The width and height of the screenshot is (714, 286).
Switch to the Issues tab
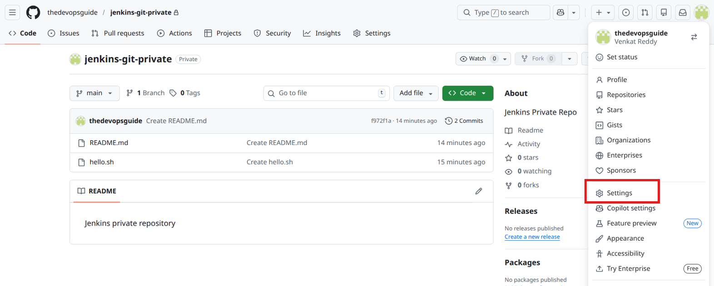64,33
